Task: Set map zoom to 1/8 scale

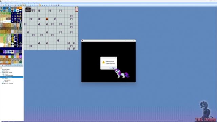Action: (47, 5)
